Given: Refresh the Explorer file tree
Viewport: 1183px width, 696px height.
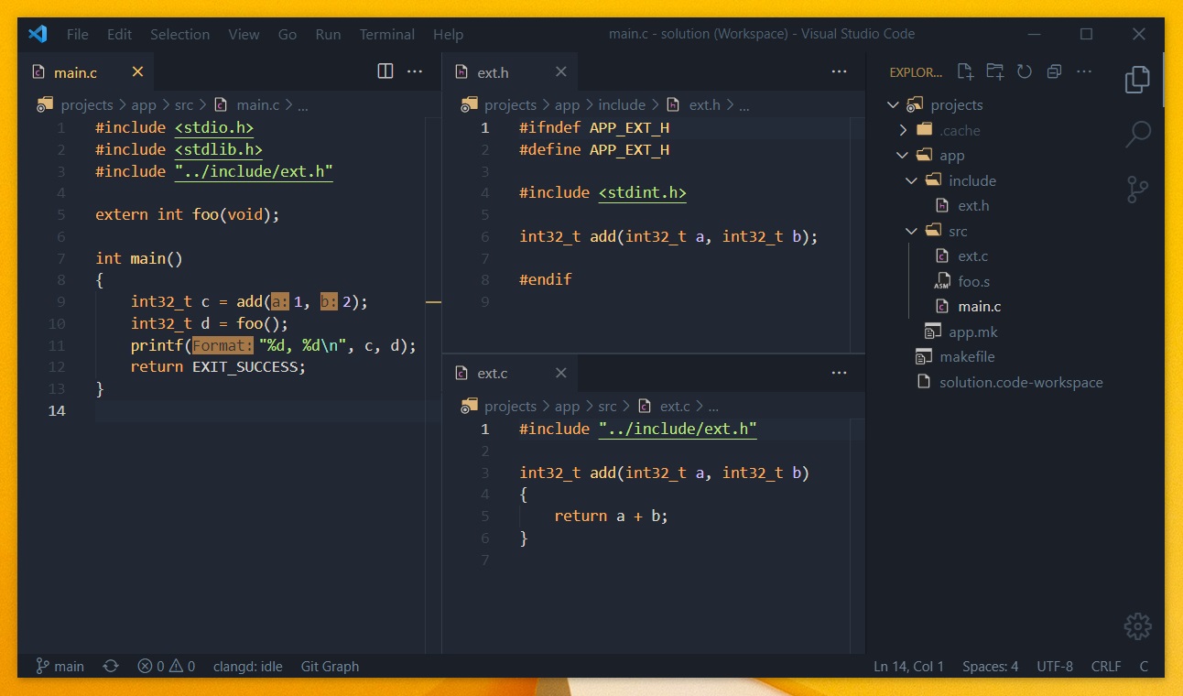Looking at the screenshot, I should (1024, 71).
